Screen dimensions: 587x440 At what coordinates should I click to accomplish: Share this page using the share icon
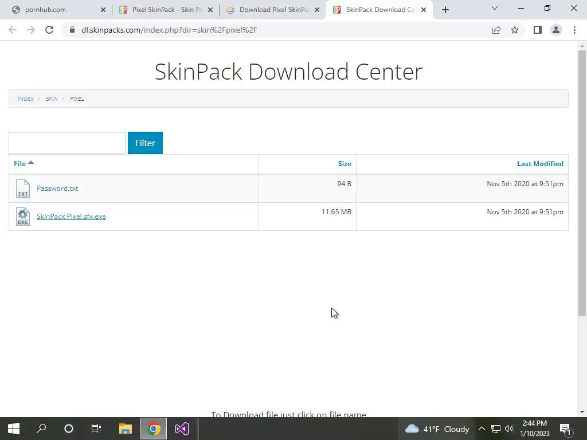(x=496, y=30)
